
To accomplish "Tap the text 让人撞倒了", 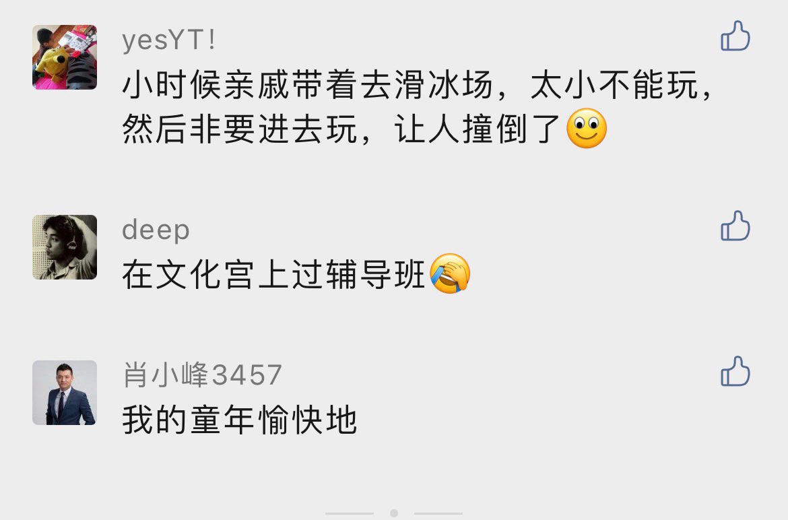I will pos(478,129).
